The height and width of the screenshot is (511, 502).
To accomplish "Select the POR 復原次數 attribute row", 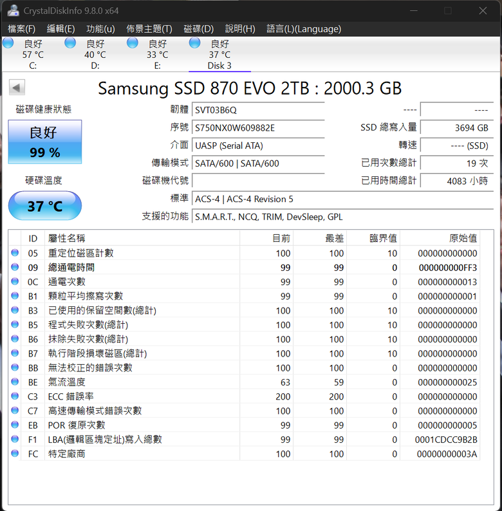I will [244, 425].
